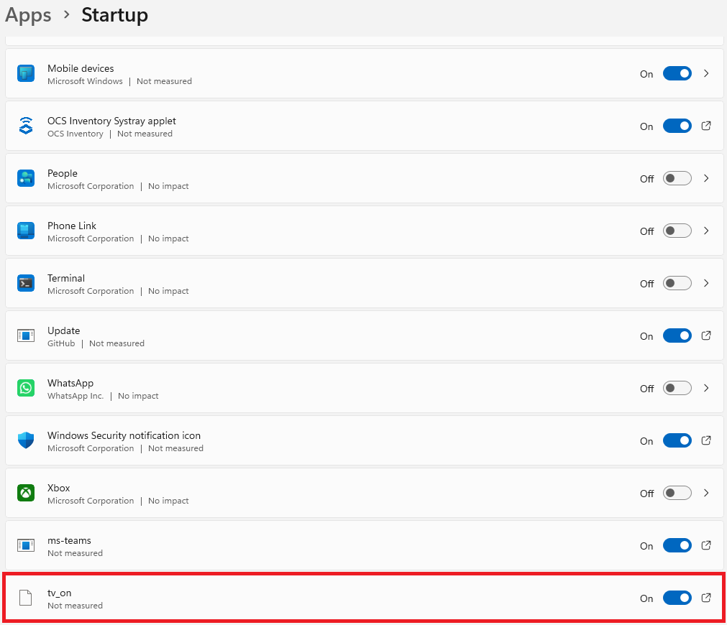Screen dimensions: 727x625
Task: Open tv_on external-link icon
Action: click(x=706, y=598)
